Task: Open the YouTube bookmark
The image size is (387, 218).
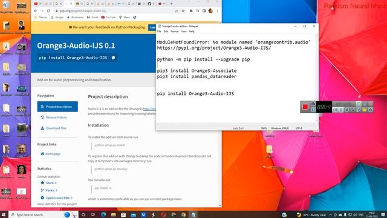Action: 108,18
